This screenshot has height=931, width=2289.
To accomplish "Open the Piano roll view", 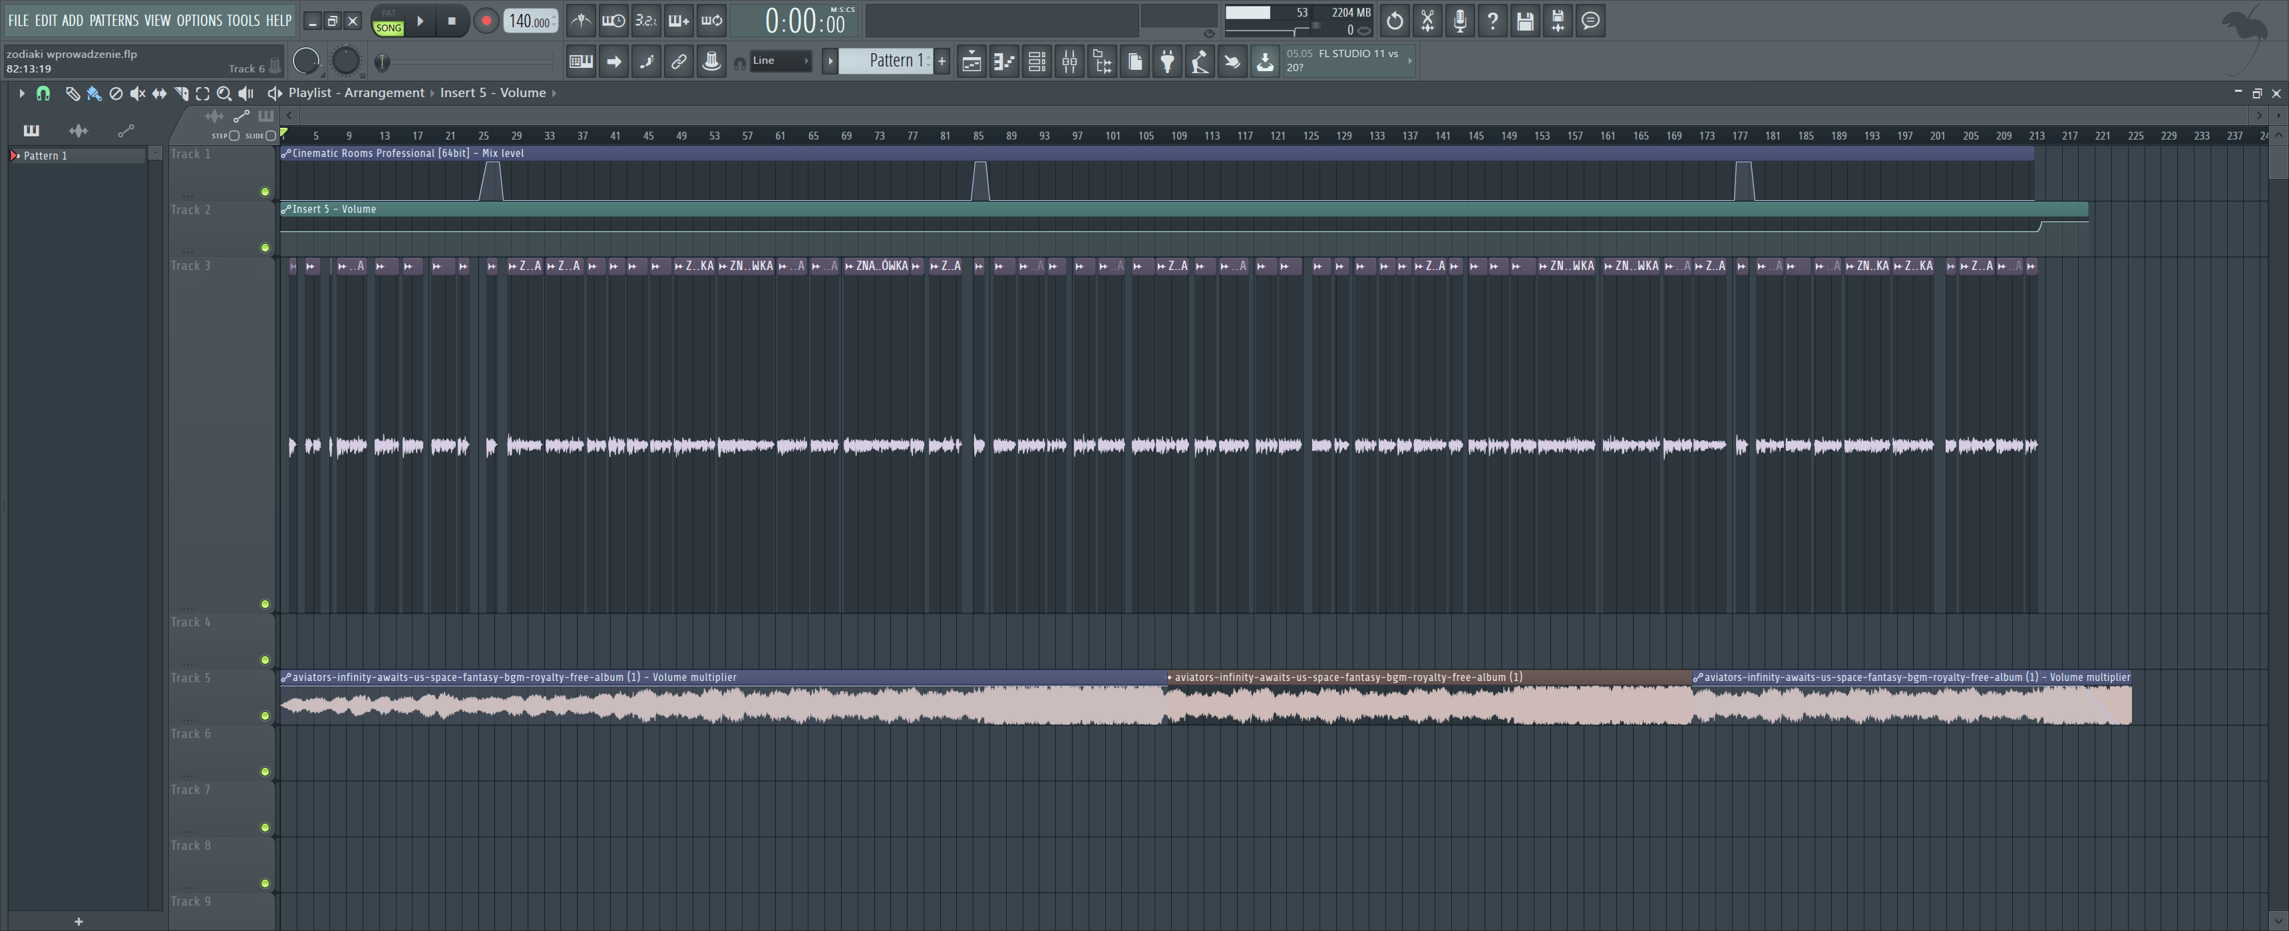I will 1004,61.
